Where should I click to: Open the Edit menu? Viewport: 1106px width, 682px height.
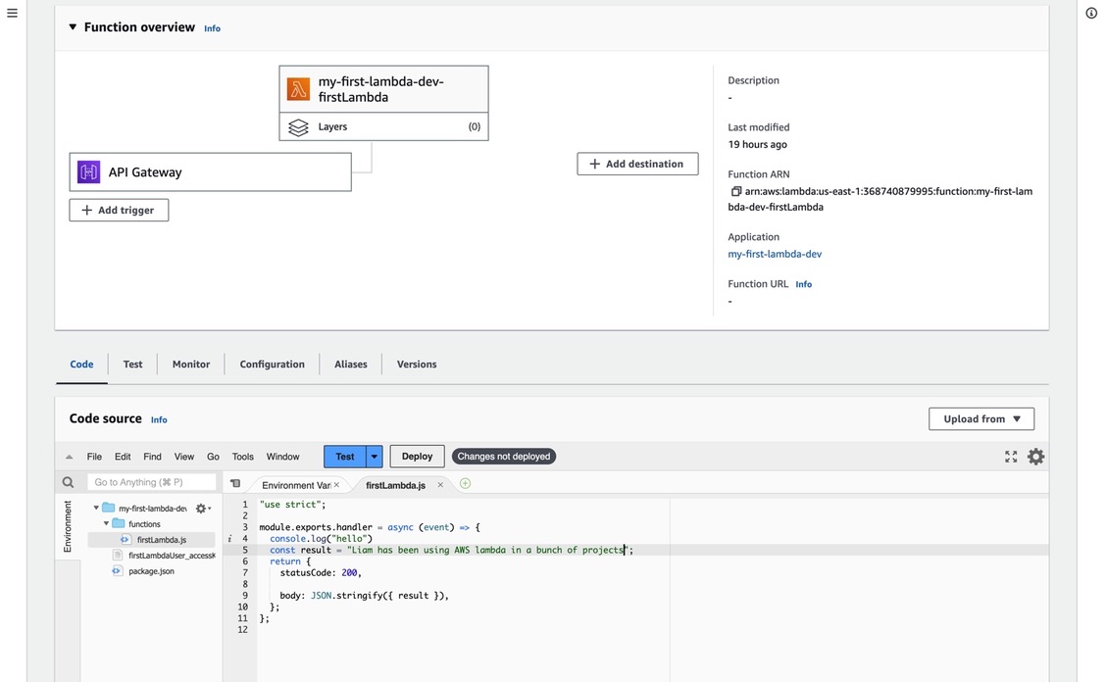coord(123,457)
